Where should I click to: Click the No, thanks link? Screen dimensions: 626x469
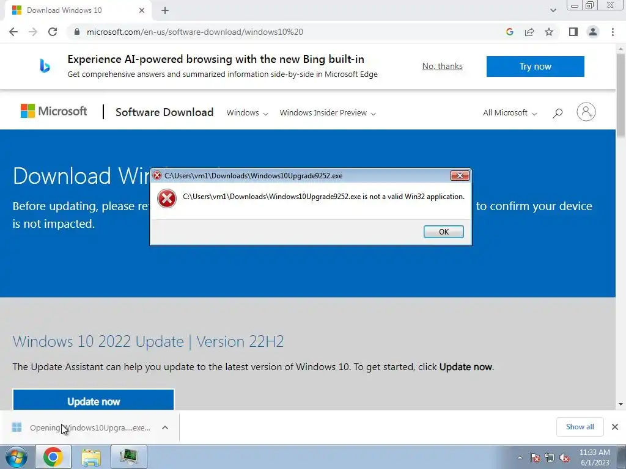coord(443,66)
